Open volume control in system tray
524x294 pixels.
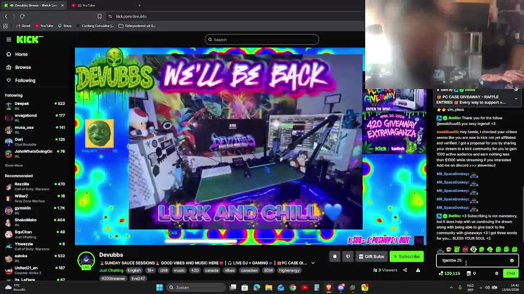[487, 287]
